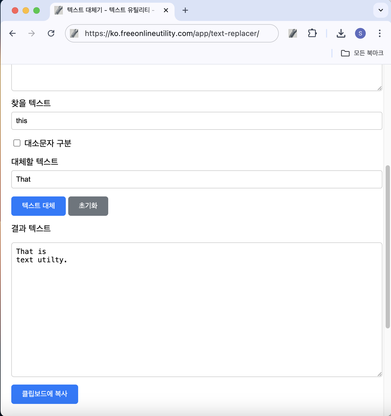
Task: Open the 모든 북마크 folder
Action: [x=362, y=53]
